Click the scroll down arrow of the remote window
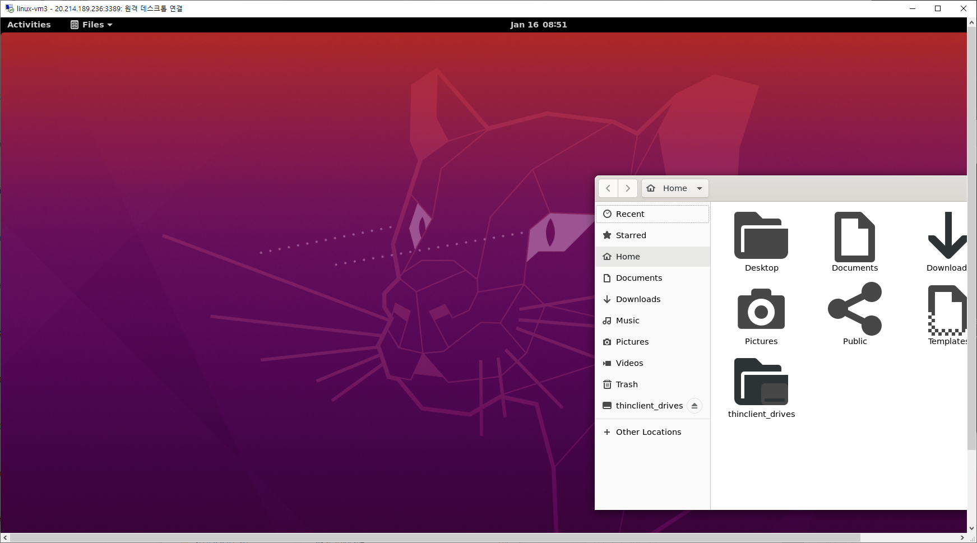The height and width of the screenshot is (543, 977). (x=972, y=528)
